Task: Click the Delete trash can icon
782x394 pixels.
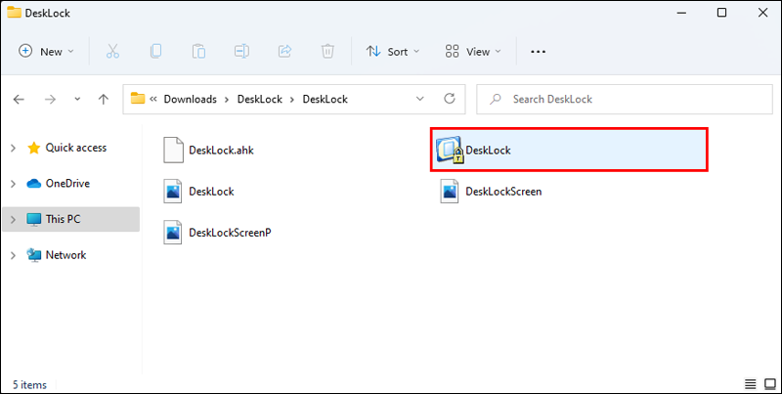Action: 328,51
